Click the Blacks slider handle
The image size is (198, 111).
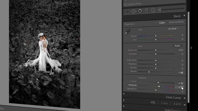pyautogui.click(x=149, y=72)
